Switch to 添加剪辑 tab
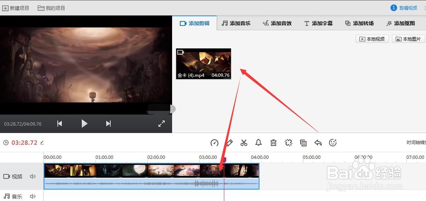Viewport: 426px width, 201px height. (x=195, y=23)
